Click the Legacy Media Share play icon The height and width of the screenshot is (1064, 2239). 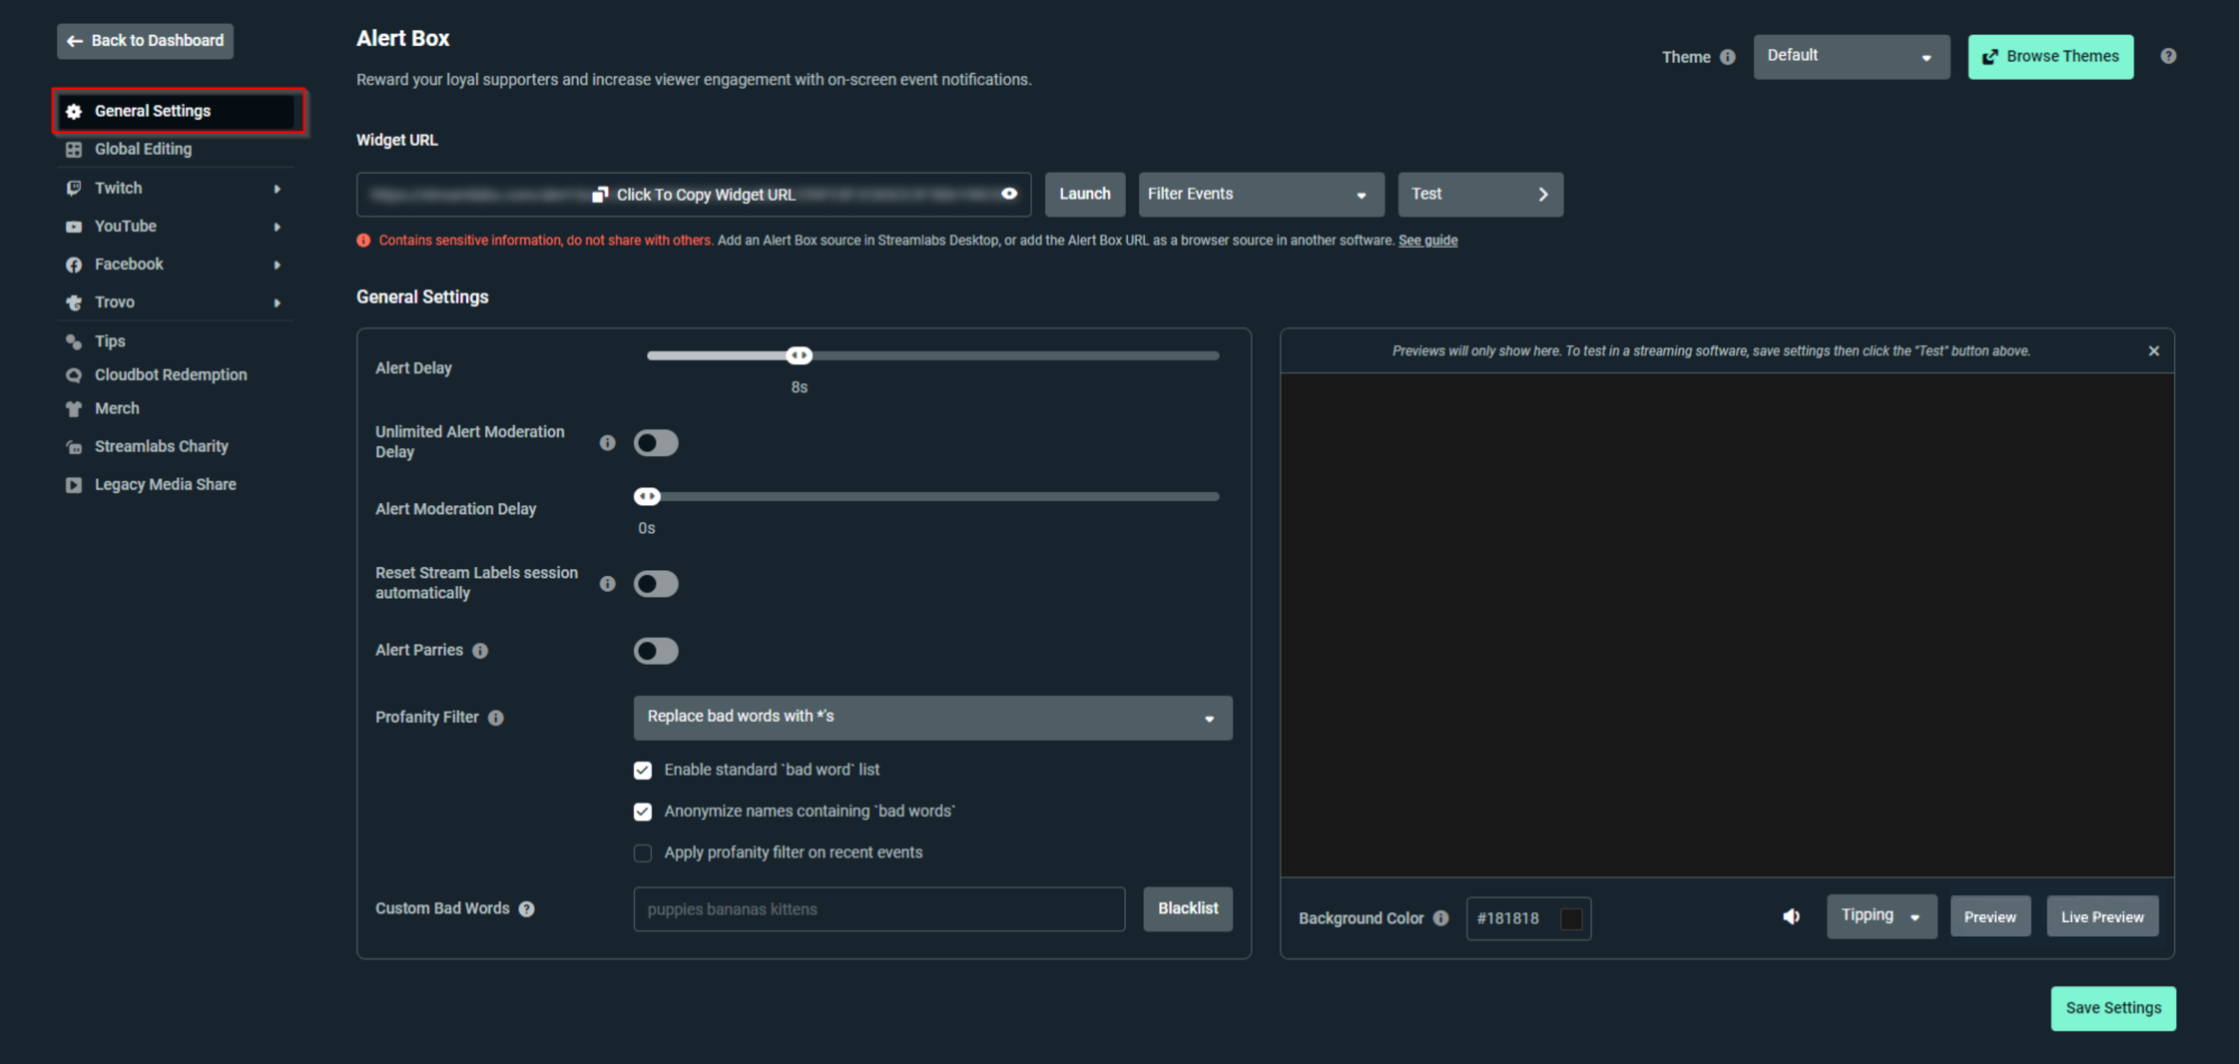coord(74,485)
